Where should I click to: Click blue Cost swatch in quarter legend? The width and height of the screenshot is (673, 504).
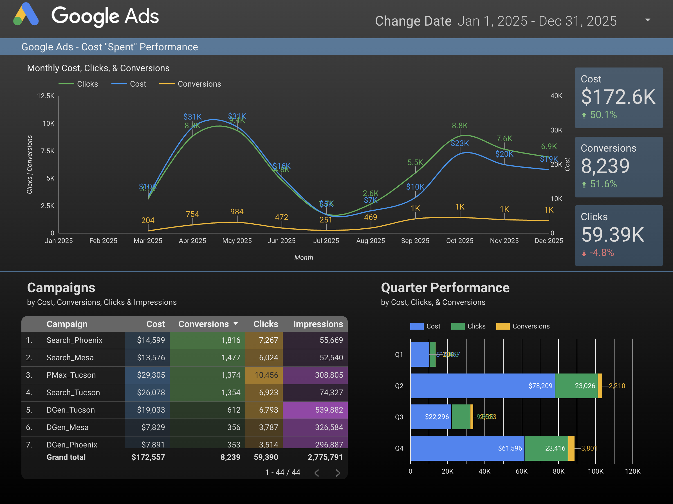pos(416,326)
